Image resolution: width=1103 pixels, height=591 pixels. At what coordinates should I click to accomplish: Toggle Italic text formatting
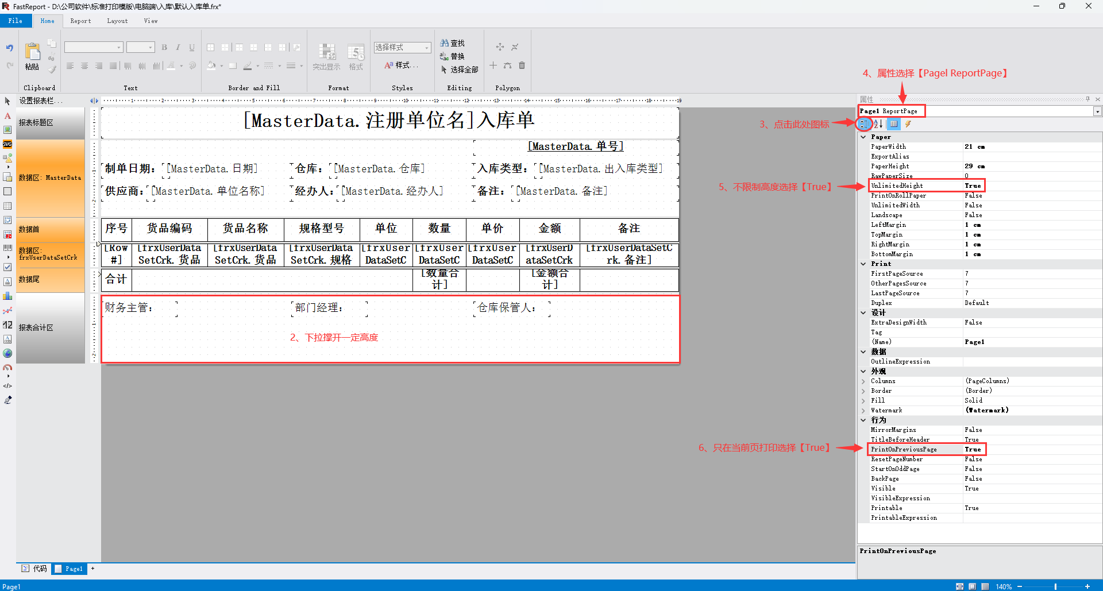[x=178, y=47]
